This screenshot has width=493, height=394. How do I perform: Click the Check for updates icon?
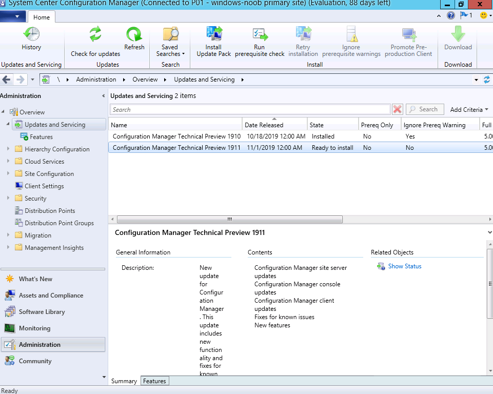click(x=95, y=34)
